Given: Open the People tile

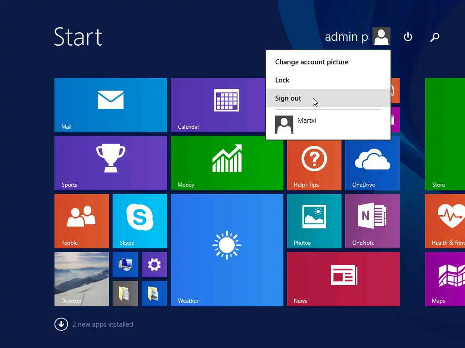Looking at the screenshot, I should [x=82, y=221].
